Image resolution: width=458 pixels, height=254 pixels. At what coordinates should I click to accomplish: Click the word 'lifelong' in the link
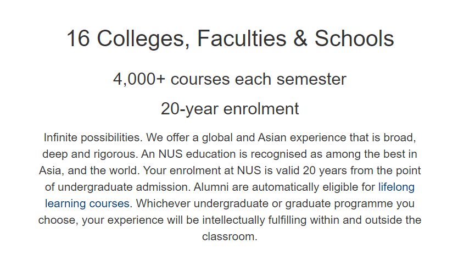tap(396, 187)
